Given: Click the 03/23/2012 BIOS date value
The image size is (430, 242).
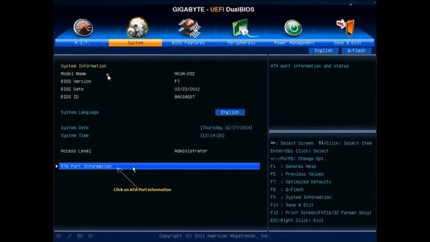Looking at the screenshot, I should (x=187, y=89).
